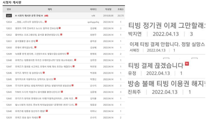Open the 시청자 게시판 운영 안내 notice post
206x119 pixels.
(29, 16)
